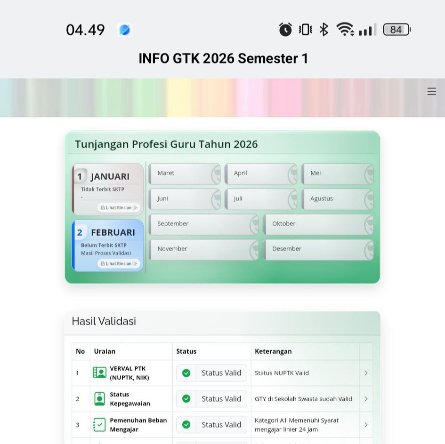Click the 'Uraian' column header
Viewport: 445px width, 444px height.
105,351
